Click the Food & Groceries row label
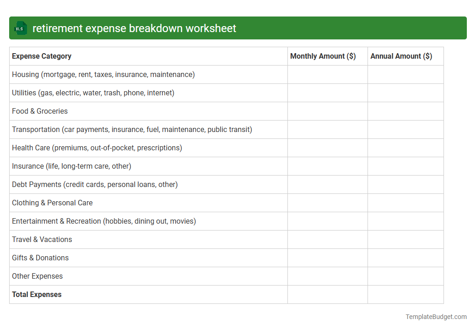The image size is (476, 330). (x=40, y=111)
